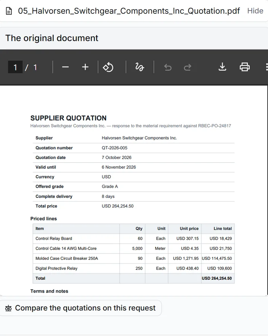Click quotation date 7 October 2026
The height and width of the screenshot is (336, 268).
[x=117, y=158]
